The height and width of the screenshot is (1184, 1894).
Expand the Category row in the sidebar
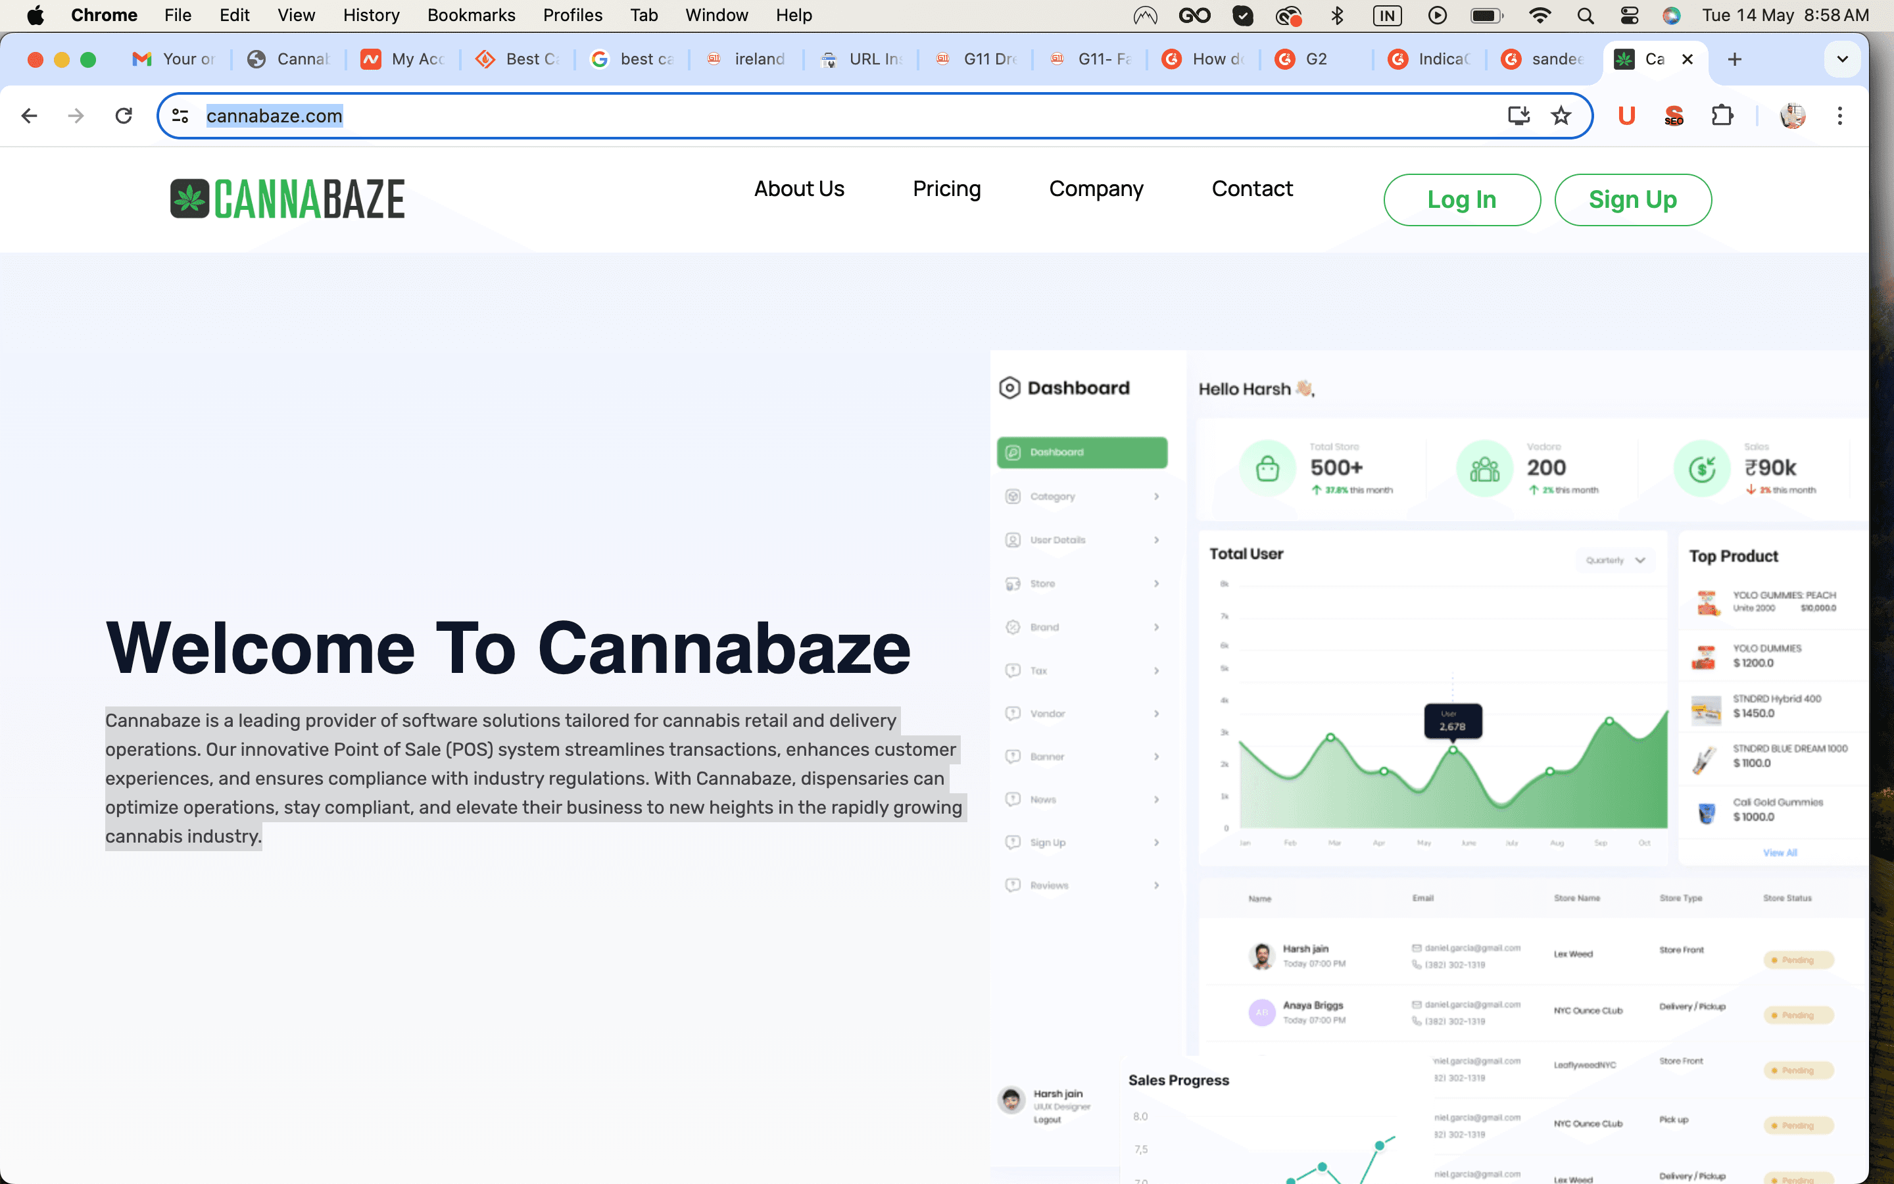(1156, 496)
